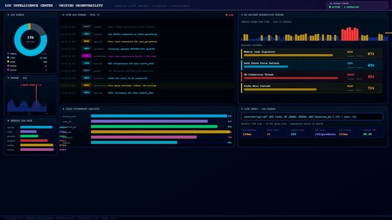Click the red anomaly bars cluster in the score chart
Viewport: 392px width, 220px height.
pos(350,34)
